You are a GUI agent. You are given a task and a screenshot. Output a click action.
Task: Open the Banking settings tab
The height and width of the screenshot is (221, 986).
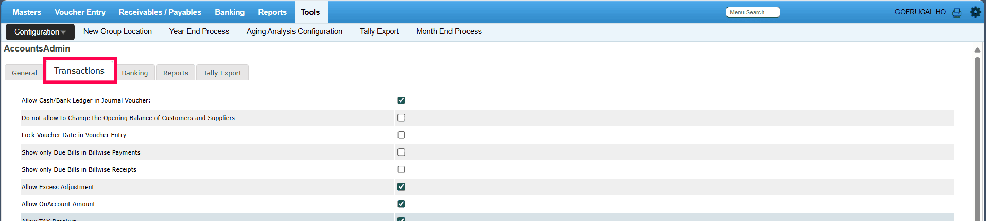coord(134,73)
